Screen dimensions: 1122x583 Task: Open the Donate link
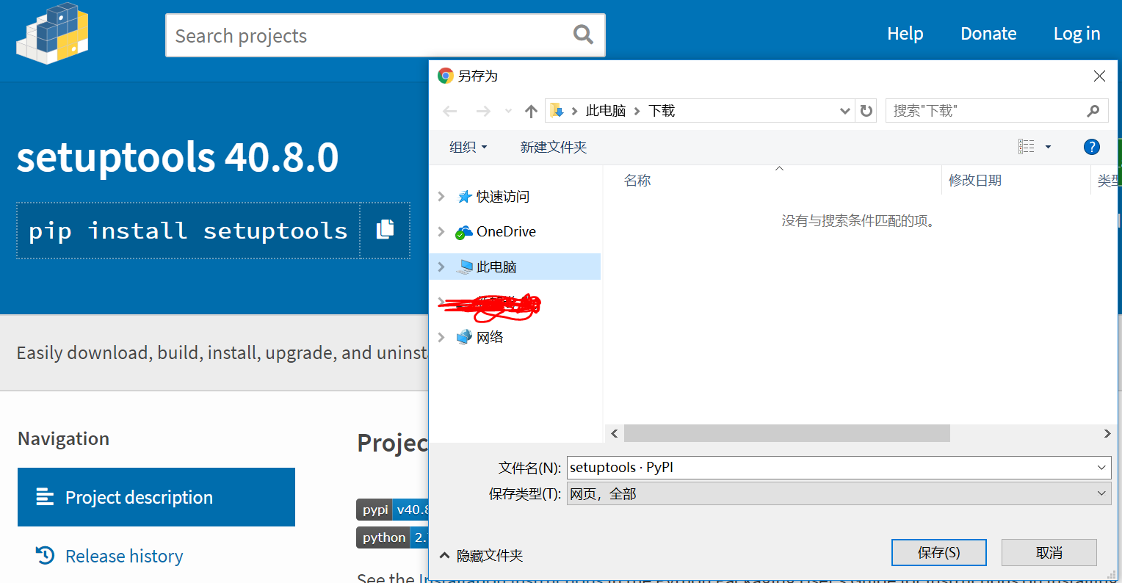[988, 34]
